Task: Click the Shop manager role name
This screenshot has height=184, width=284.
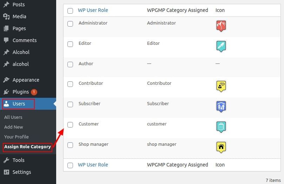Action: [93, 144]
